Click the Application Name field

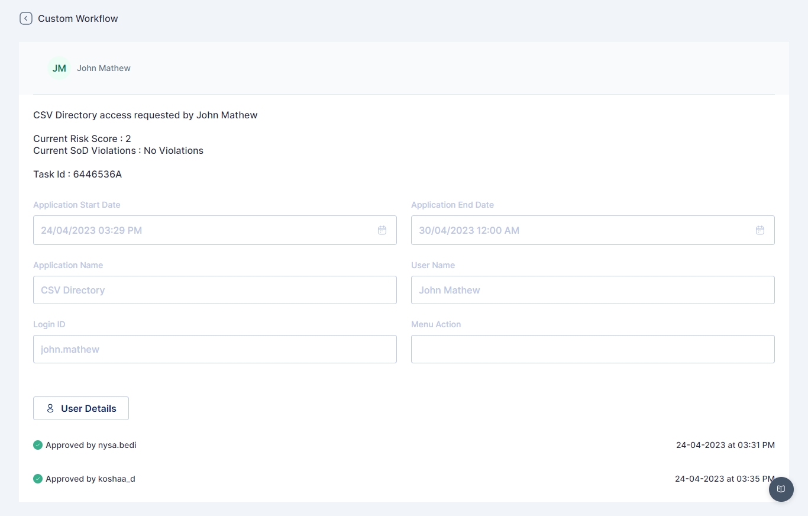click(x=215, y=290)
